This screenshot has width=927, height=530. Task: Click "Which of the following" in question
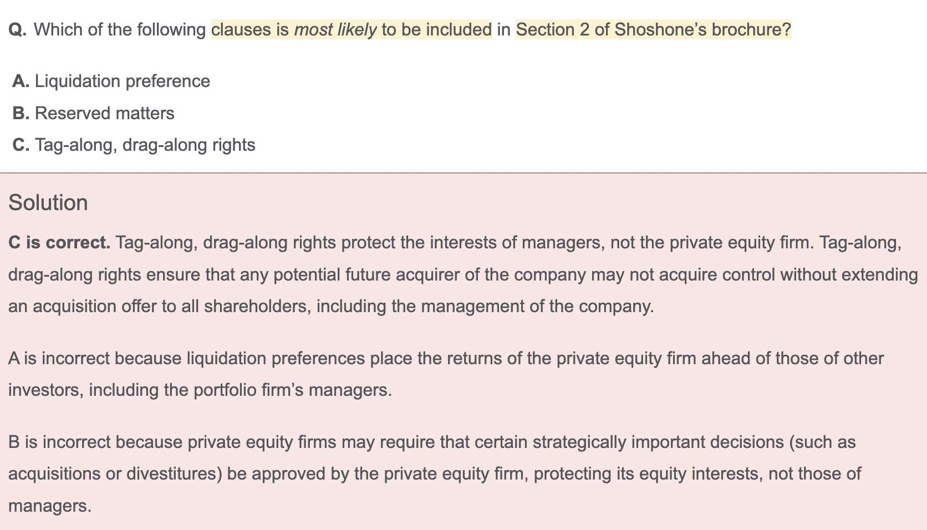point(120,30)
